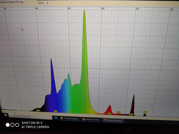
Task: Click the 700 nm label on wavelength axis
Action: pos(137,9)
